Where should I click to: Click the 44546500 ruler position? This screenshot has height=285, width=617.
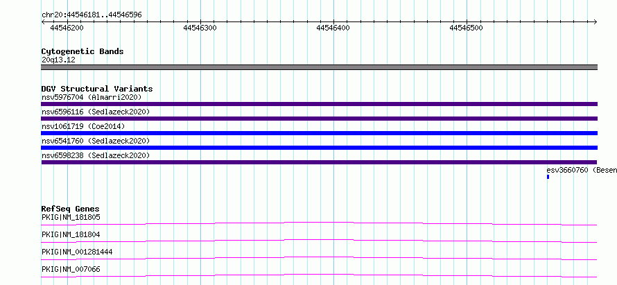(x=466, y=28)
